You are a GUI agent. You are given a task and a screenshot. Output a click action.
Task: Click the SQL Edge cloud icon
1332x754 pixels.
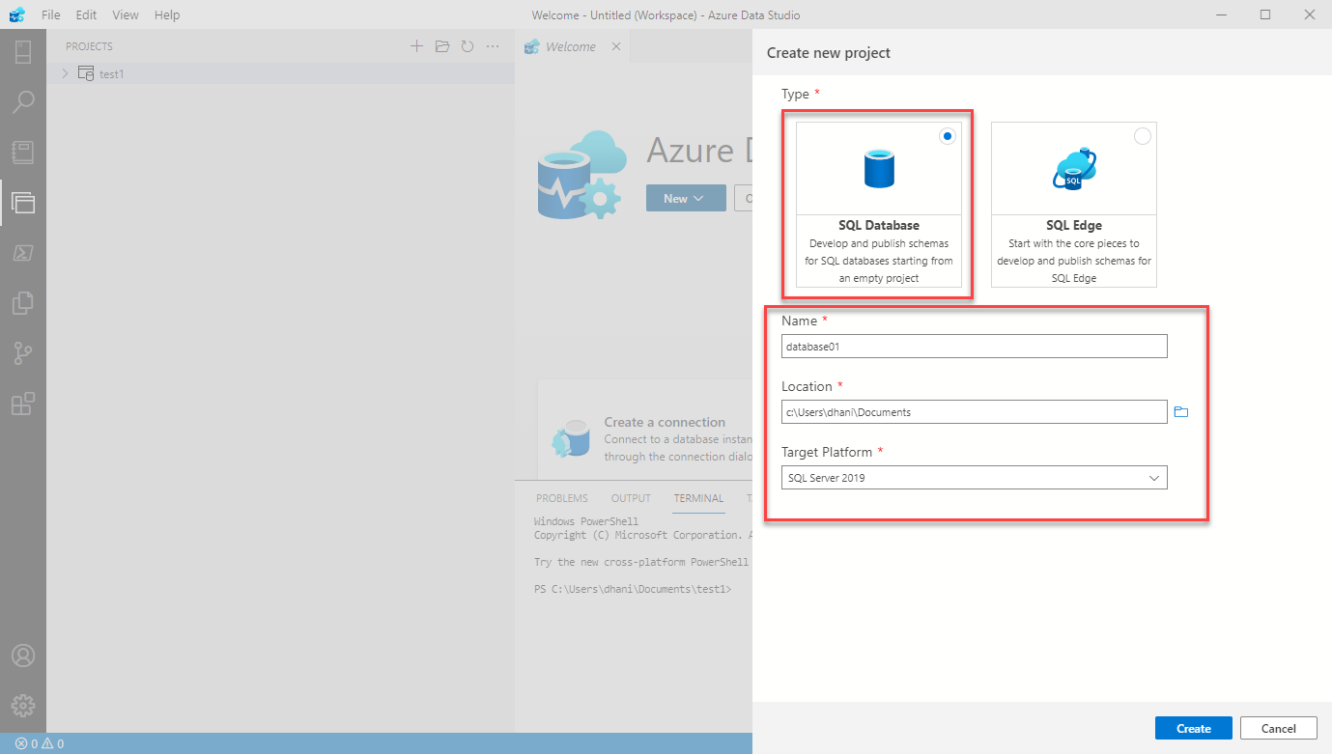coord(1074,168)
